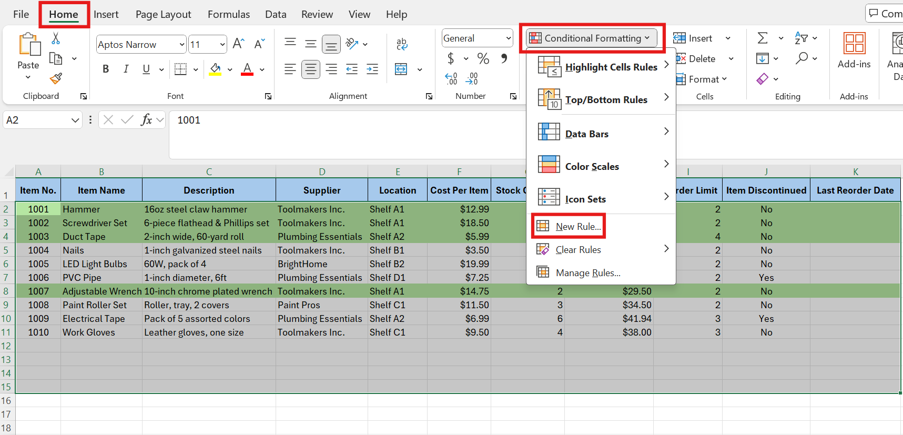
Task: Apply Percent Style number format
Action: [x=483, y=59]
